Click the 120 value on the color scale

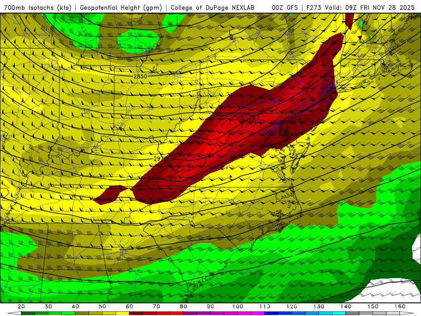(x=292, y=307)
